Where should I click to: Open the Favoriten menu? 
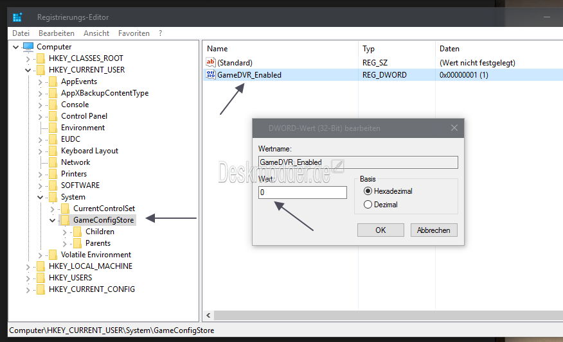click(134, 33)
